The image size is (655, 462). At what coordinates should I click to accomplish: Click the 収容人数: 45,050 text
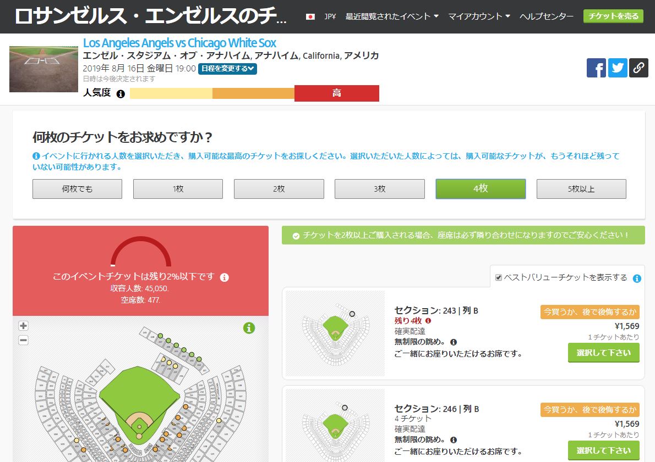139,288
